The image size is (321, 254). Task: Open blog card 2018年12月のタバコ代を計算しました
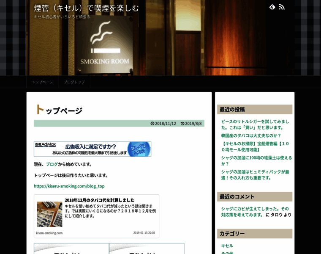point(96,216)
